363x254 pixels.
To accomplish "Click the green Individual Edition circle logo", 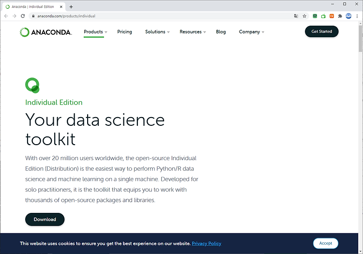I will tap(32, 85).
